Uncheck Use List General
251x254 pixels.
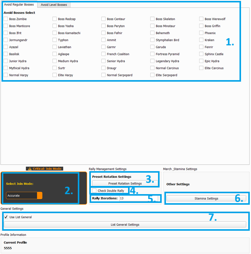pos(6,217)
